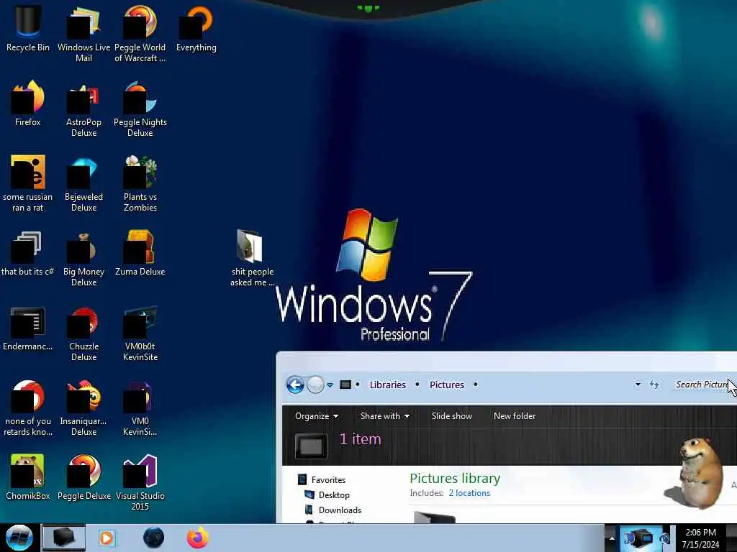Viewport: 737px width, 552px height.
Task: Show hidden system tray icons arrow
Action: point(612,538)
